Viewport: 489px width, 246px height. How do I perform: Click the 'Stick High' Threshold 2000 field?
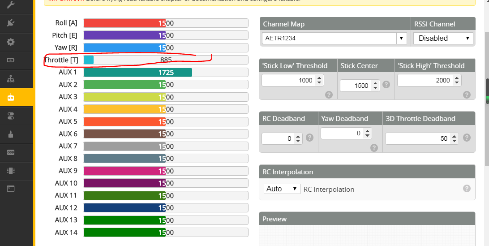(x=429, y=80)
